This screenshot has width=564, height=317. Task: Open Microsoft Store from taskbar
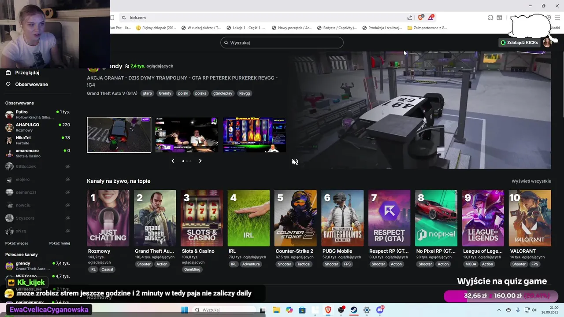coord(302,310)
